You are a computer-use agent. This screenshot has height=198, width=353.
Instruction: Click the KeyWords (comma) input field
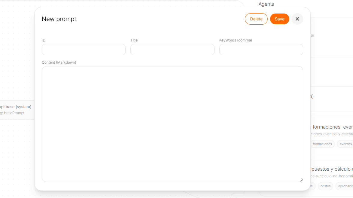coord(261,49)
